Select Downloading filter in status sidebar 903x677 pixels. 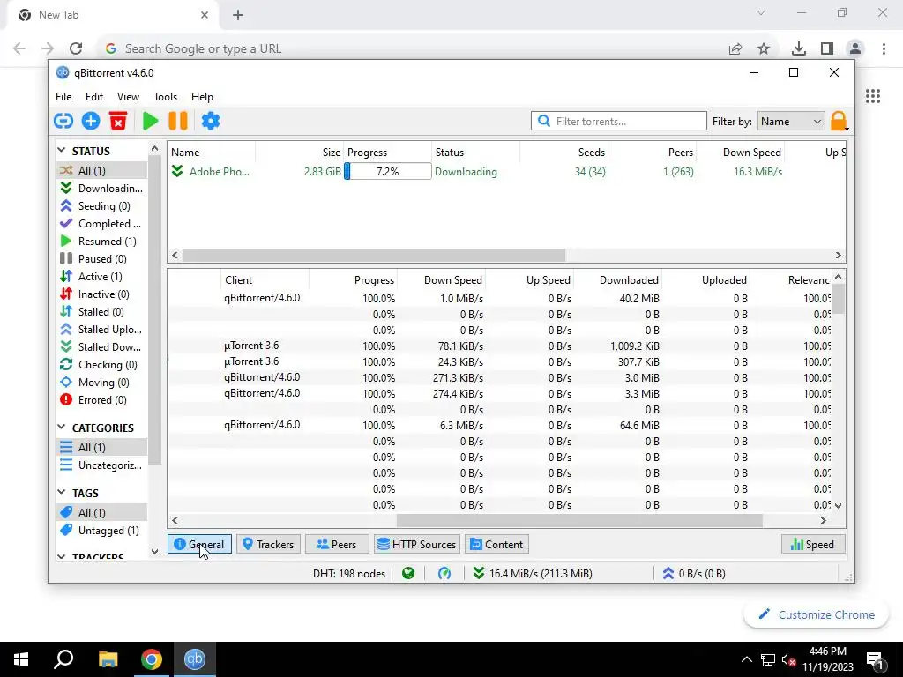pos(102,189)
